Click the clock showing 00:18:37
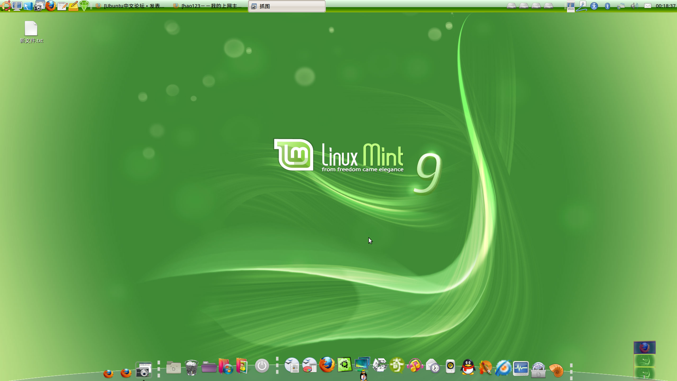The image size is (677, 381). click(x=665, y=6)
